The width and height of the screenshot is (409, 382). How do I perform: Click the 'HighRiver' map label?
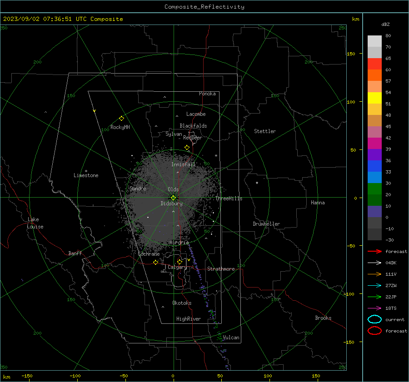[x=188, y=319]
